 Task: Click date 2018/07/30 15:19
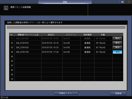tap(50, 43)
